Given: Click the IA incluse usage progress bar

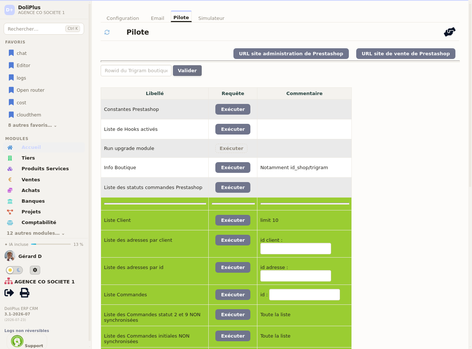Looking at the screenshot, I should click(x=51, y=244).
